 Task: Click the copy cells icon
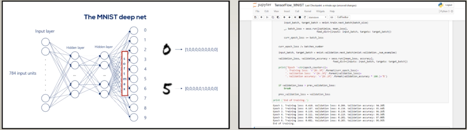[x=273, y=17]
